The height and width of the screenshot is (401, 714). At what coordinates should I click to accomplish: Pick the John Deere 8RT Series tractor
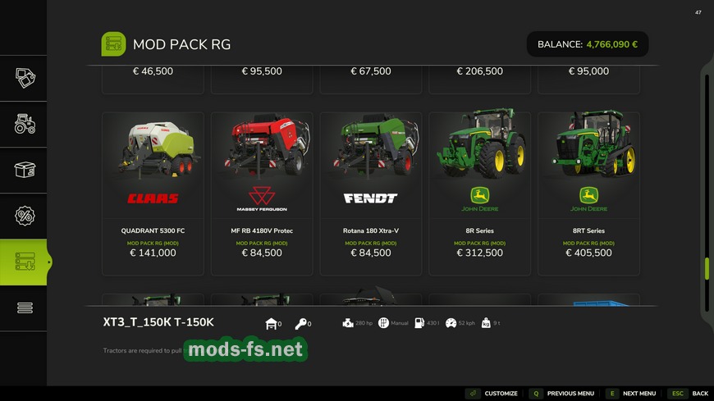tap(588, 194)
